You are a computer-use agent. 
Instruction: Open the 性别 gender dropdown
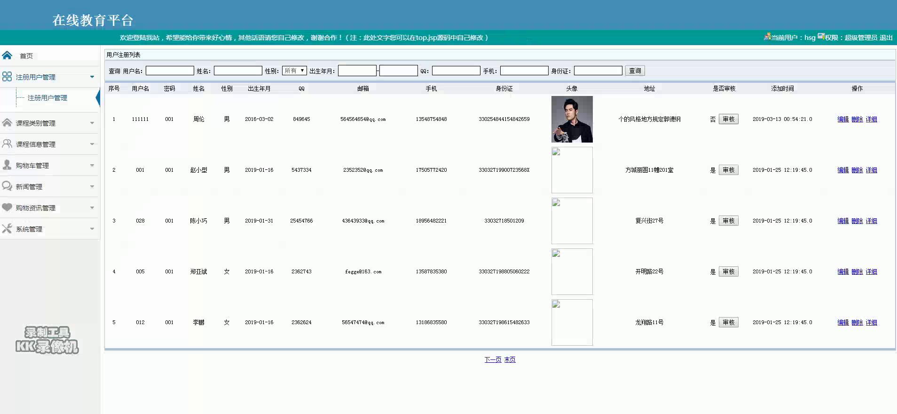pyautogui.click(x=294, y=71)
